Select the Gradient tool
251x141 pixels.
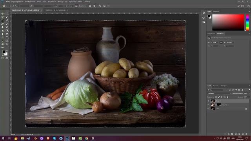click(7, 31)
